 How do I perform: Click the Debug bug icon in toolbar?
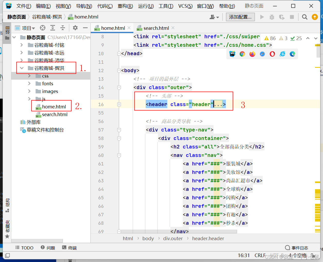click(x=272, y=17)
